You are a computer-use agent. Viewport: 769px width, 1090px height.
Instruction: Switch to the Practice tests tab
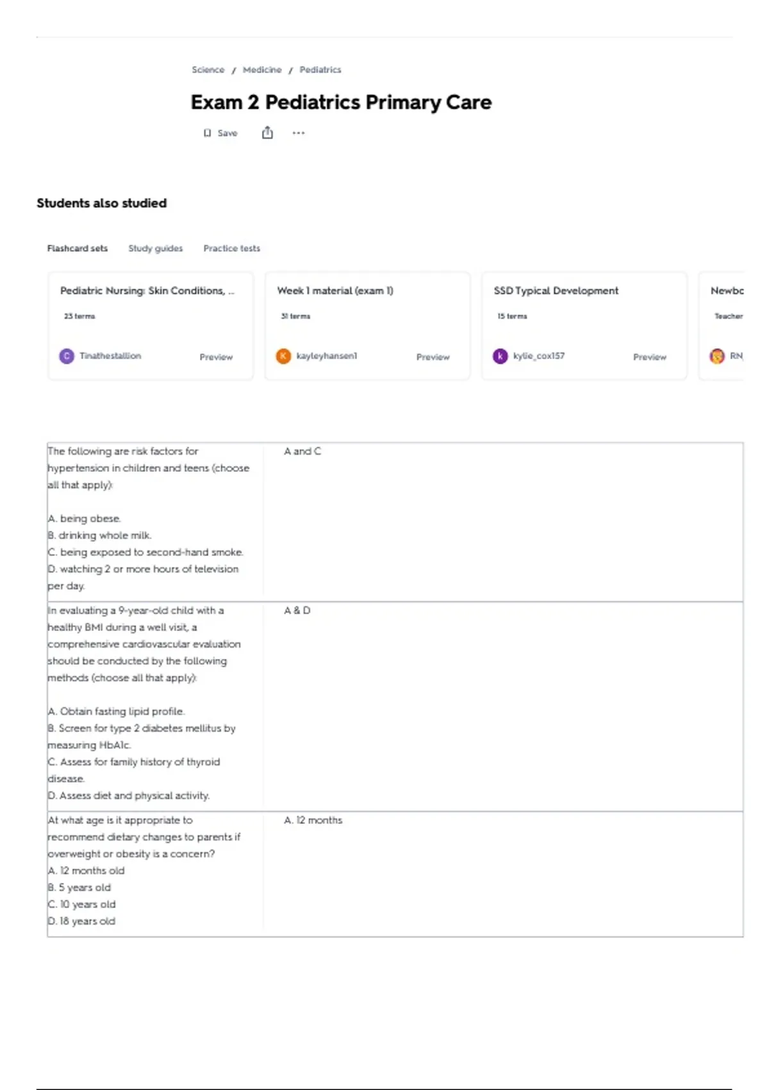pos(232,248)
